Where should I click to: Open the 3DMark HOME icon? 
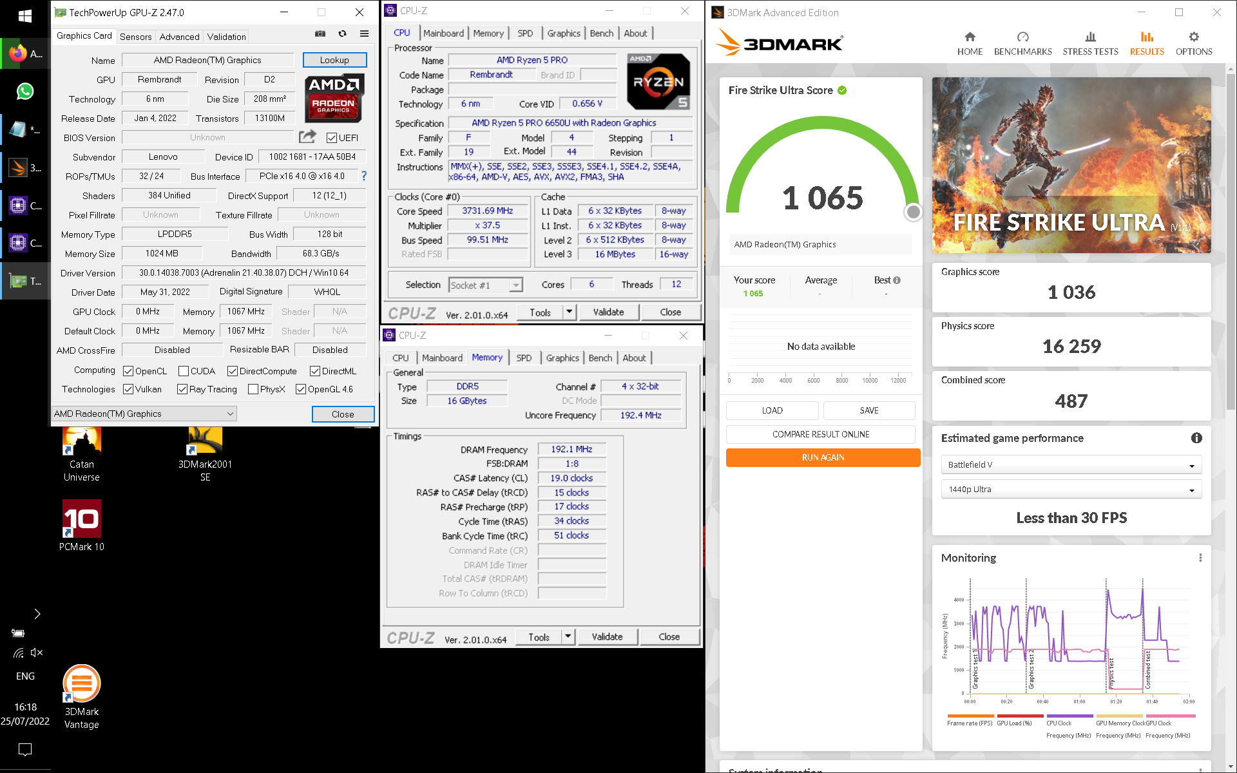[x=970, y=44]
